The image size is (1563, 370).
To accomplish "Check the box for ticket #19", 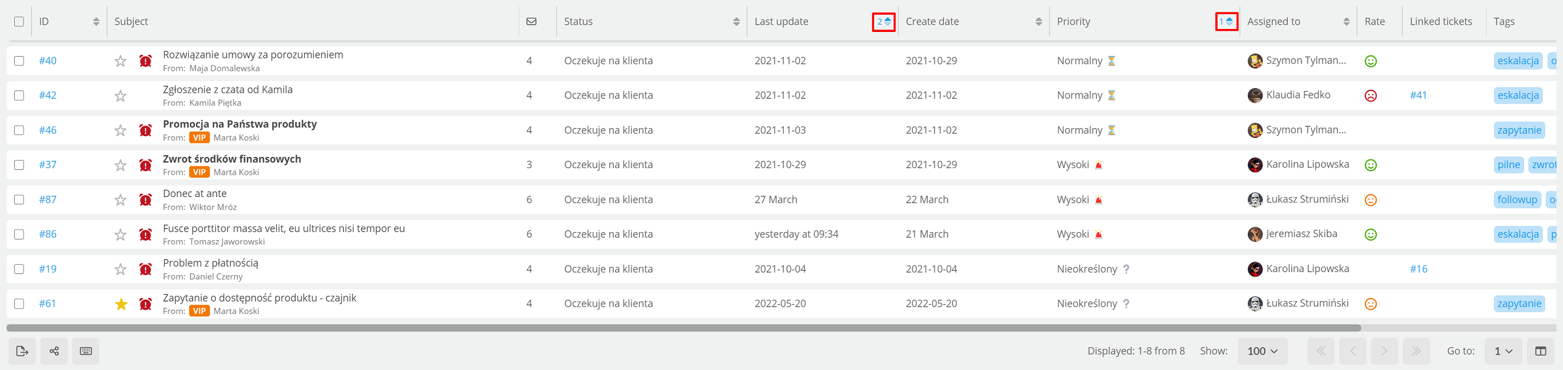I will [19, 269].
